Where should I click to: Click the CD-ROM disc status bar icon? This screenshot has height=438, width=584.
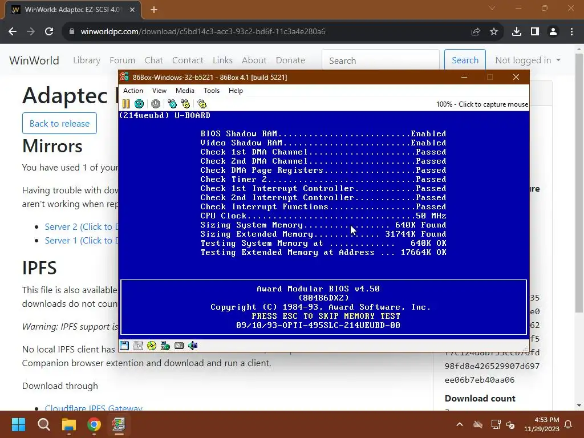click(x=152, y=346)
